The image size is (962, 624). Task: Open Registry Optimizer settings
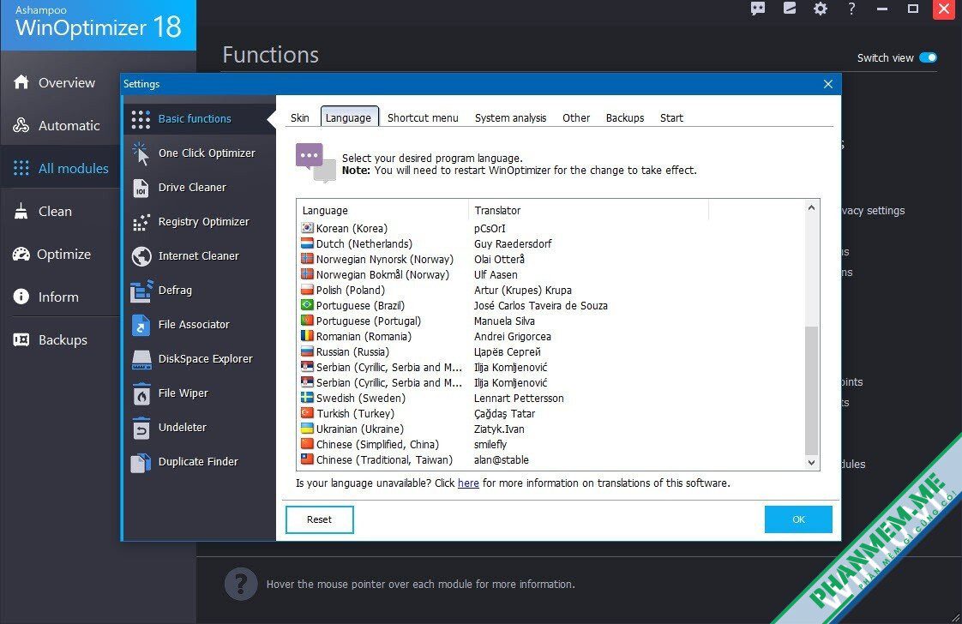pos(200,221)
